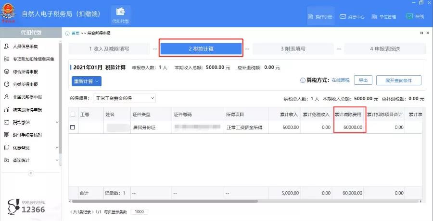Expand the 税款缴纳 sidebar menu
Viewport: 433px width, 221px height.
pos(31,122)
